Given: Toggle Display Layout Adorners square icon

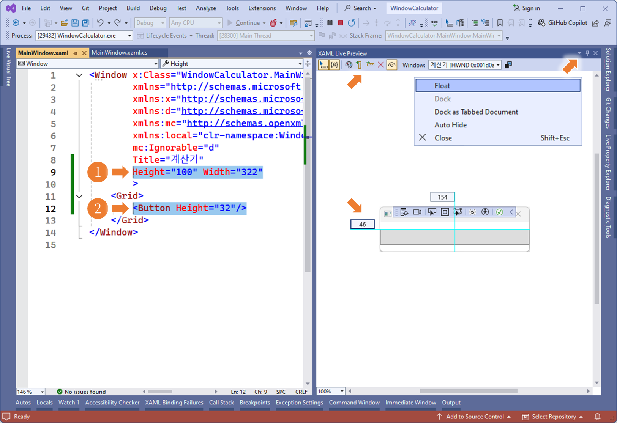Looking at the screenshot, I should point(445,212).
